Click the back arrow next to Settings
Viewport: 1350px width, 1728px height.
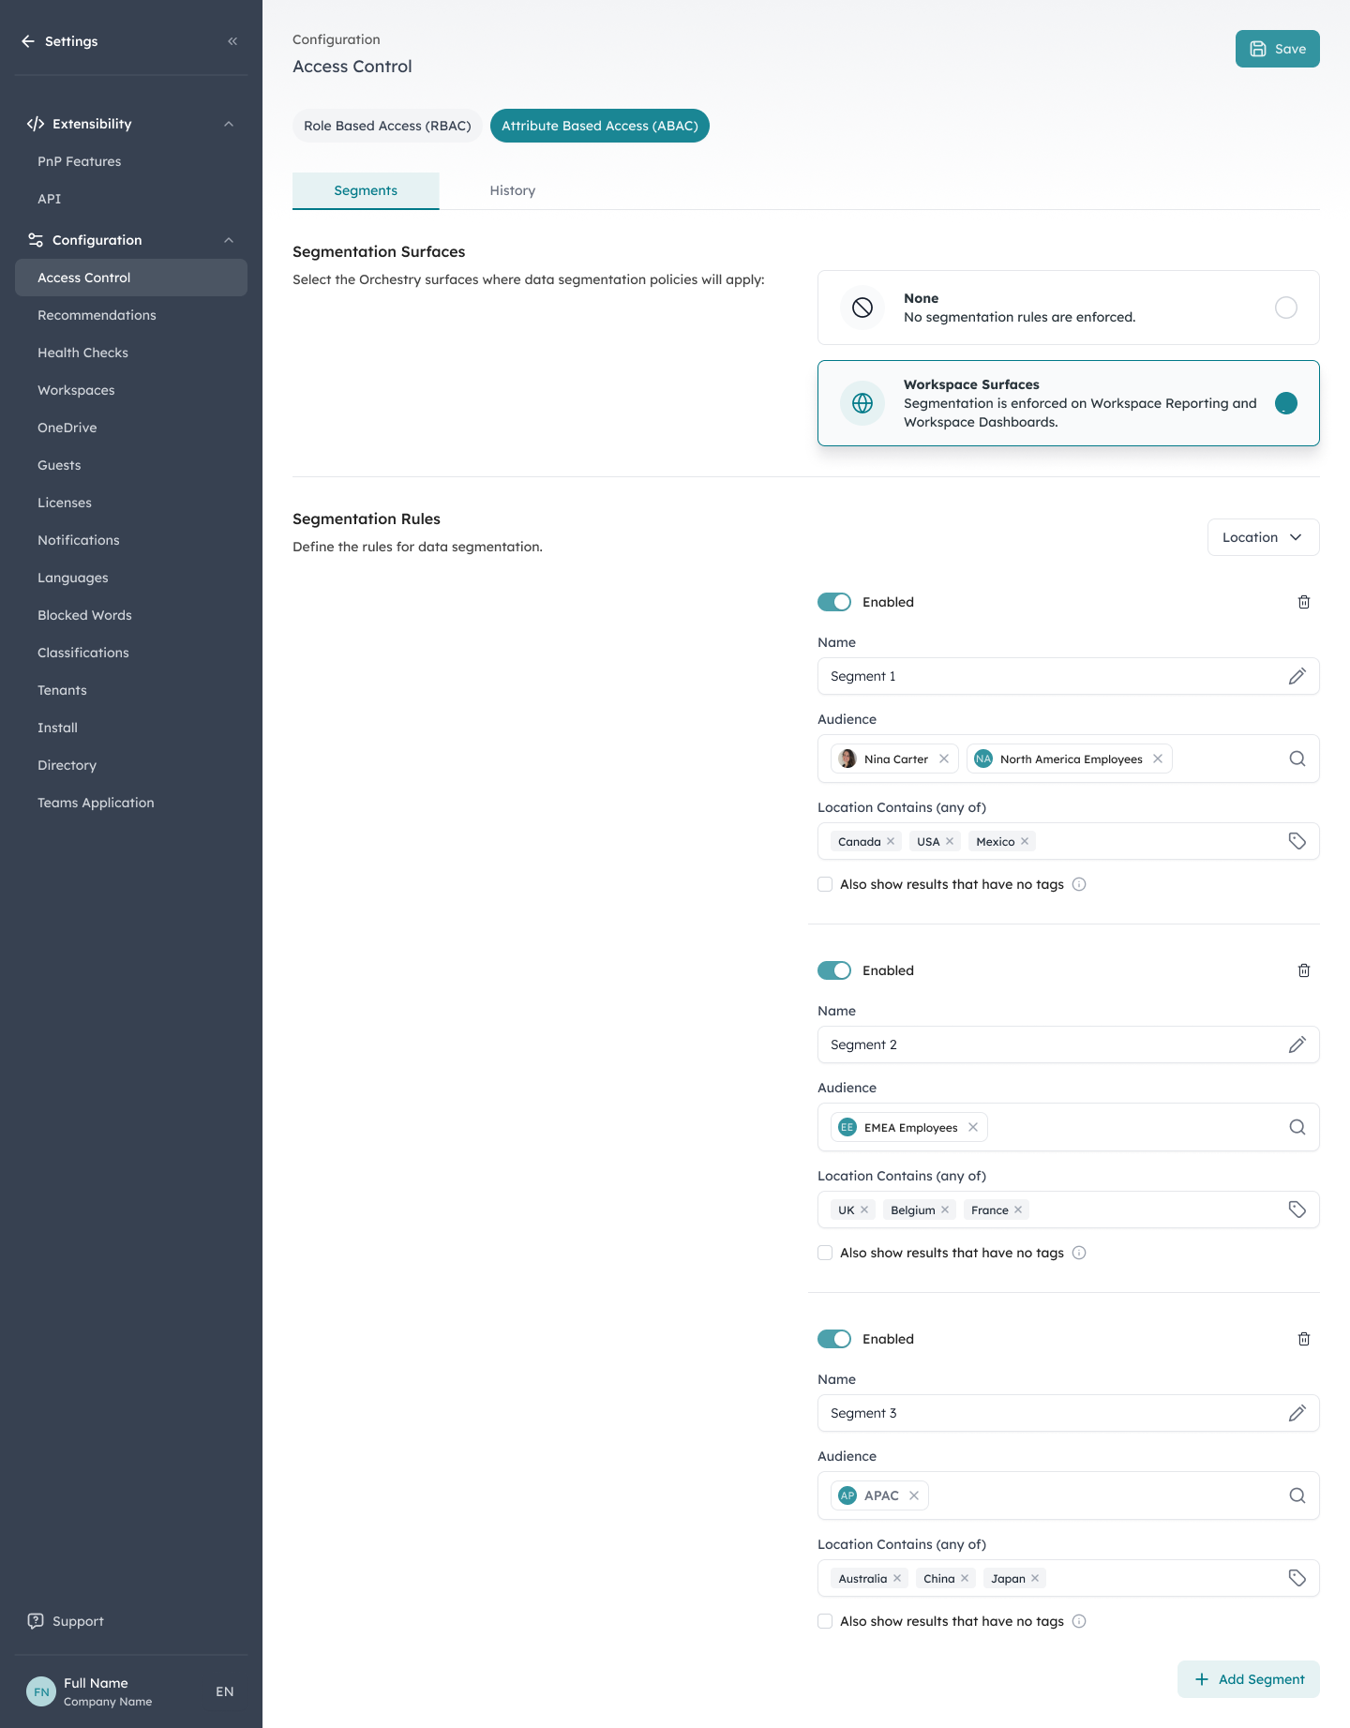28,41
